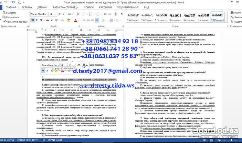The height and width of the screenshot is (143, 242).
Task: Open help question mark icon
Action: click(x=232, y=2)
